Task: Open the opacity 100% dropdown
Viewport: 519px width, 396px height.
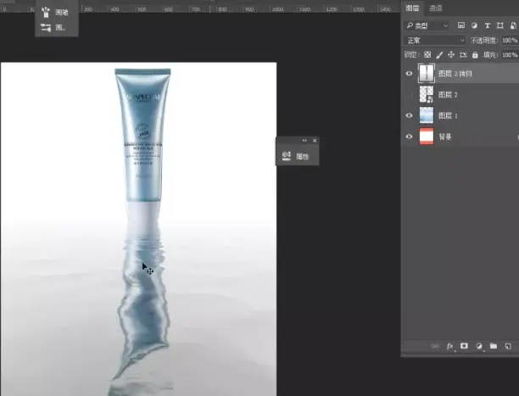Action: point(510,41)
